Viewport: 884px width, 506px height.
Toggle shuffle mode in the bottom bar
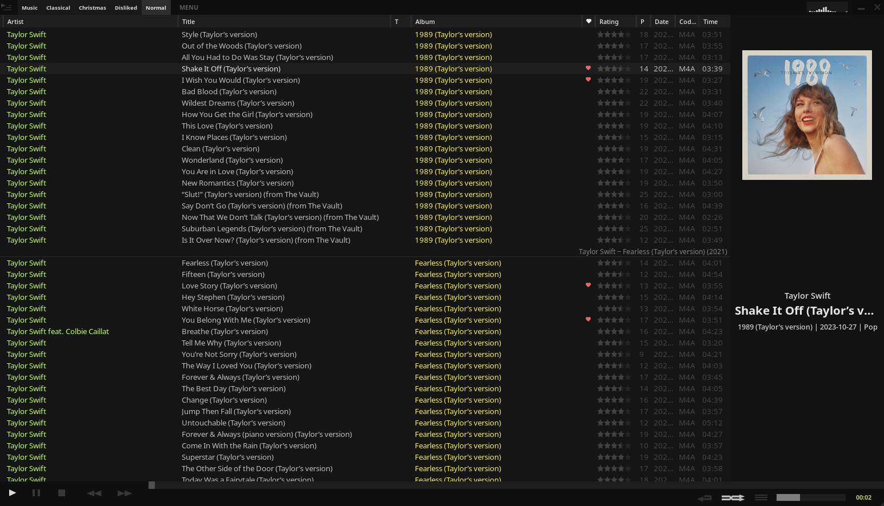click(733, 498)
